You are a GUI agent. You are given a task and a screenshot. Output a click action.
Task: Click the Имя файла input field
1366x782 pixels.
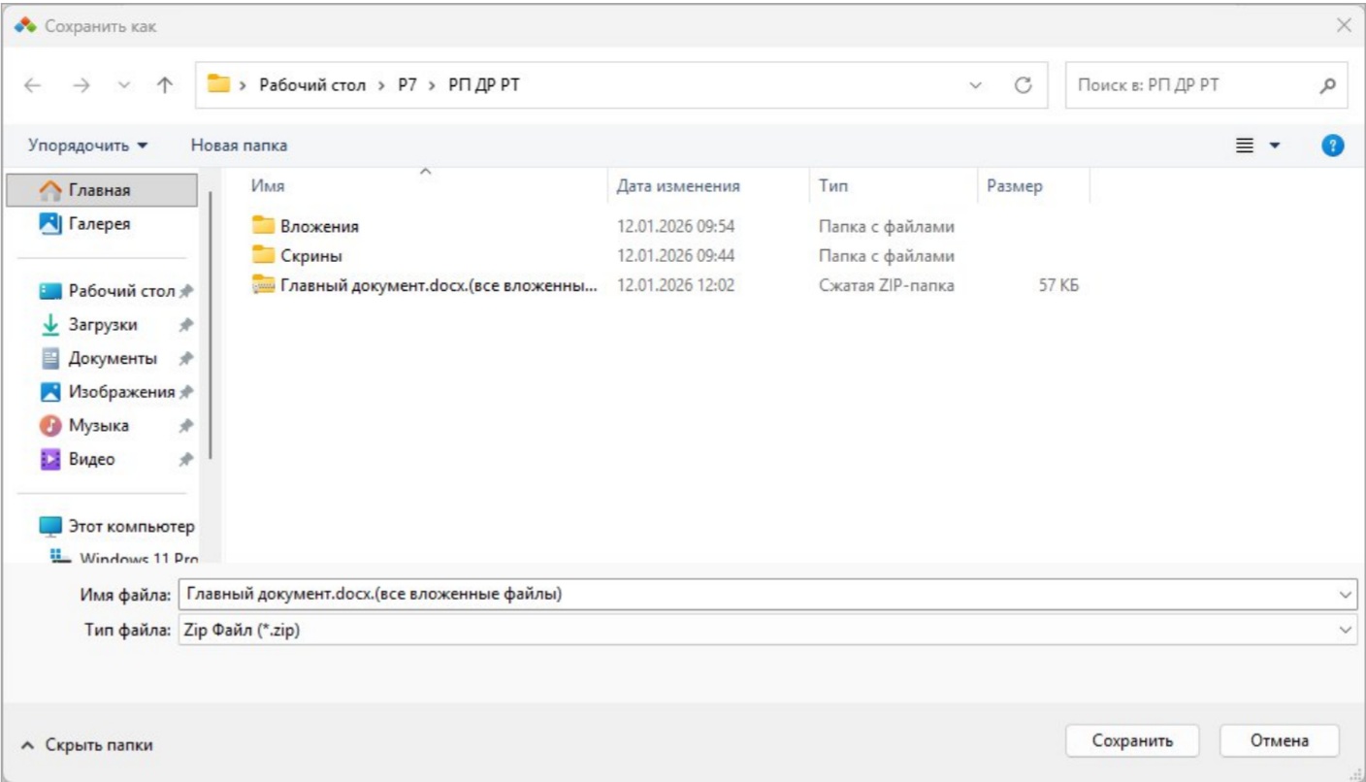(757, 594)
